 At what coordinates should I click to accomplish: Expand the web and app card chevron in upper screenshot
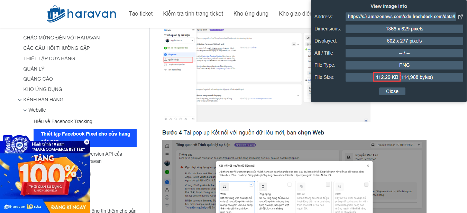(x=298, y=95)
